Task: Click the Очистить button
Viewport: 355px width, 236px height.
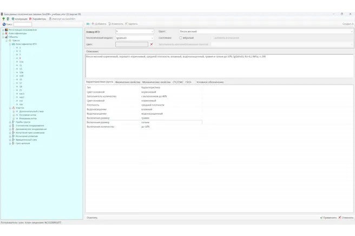Action: point(93,218)
